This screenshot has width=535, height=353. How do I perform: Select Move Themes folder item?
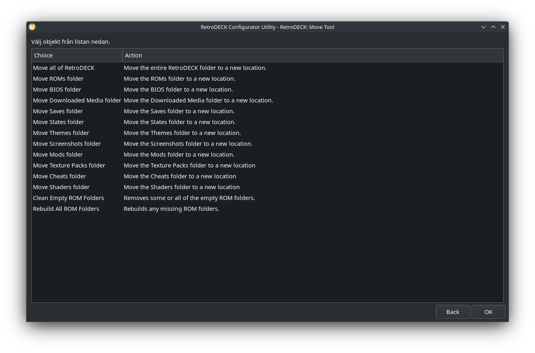tap(61, 133)
